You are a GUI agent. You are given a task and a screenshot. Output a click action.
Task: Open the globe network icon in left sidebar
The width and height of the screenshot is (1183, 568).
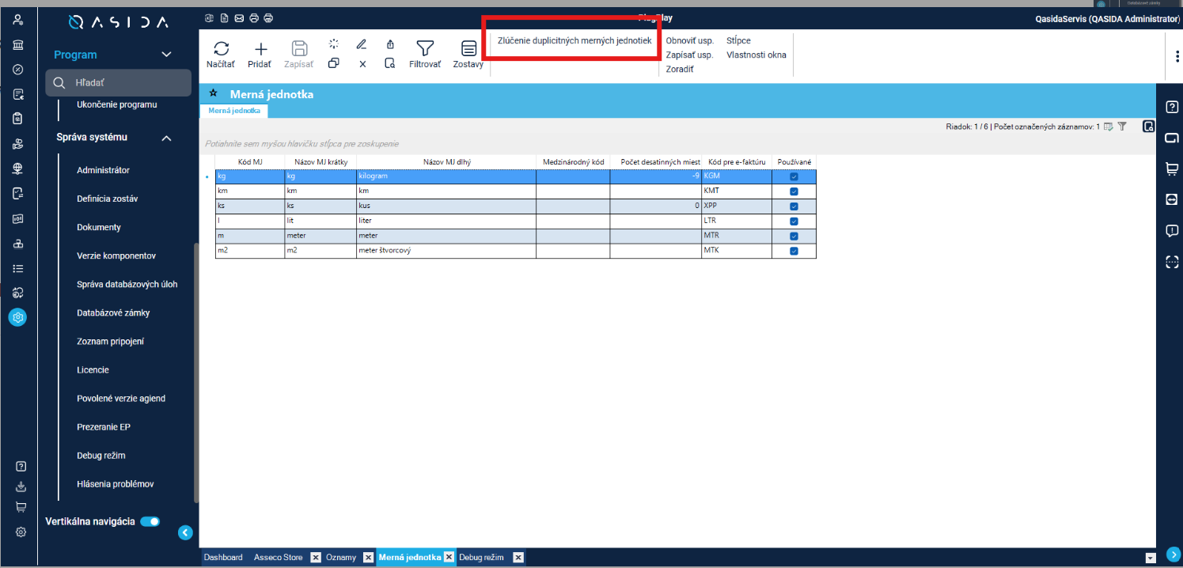point(18,169)
